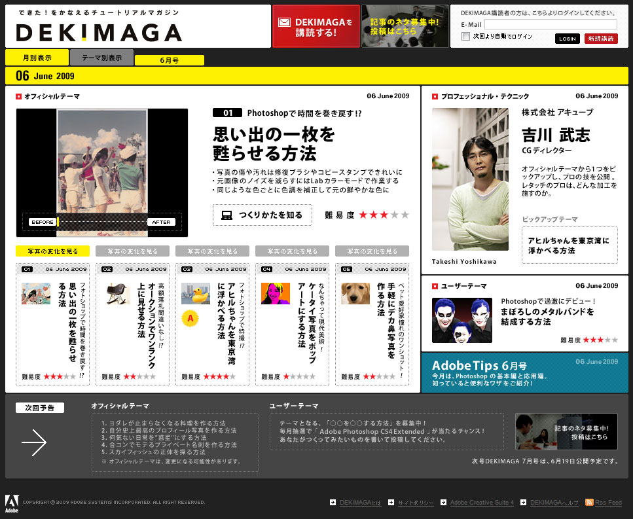Select the first 写真の変化を見る tab (yellow)
633x519 pixels.
pos(52,251)
